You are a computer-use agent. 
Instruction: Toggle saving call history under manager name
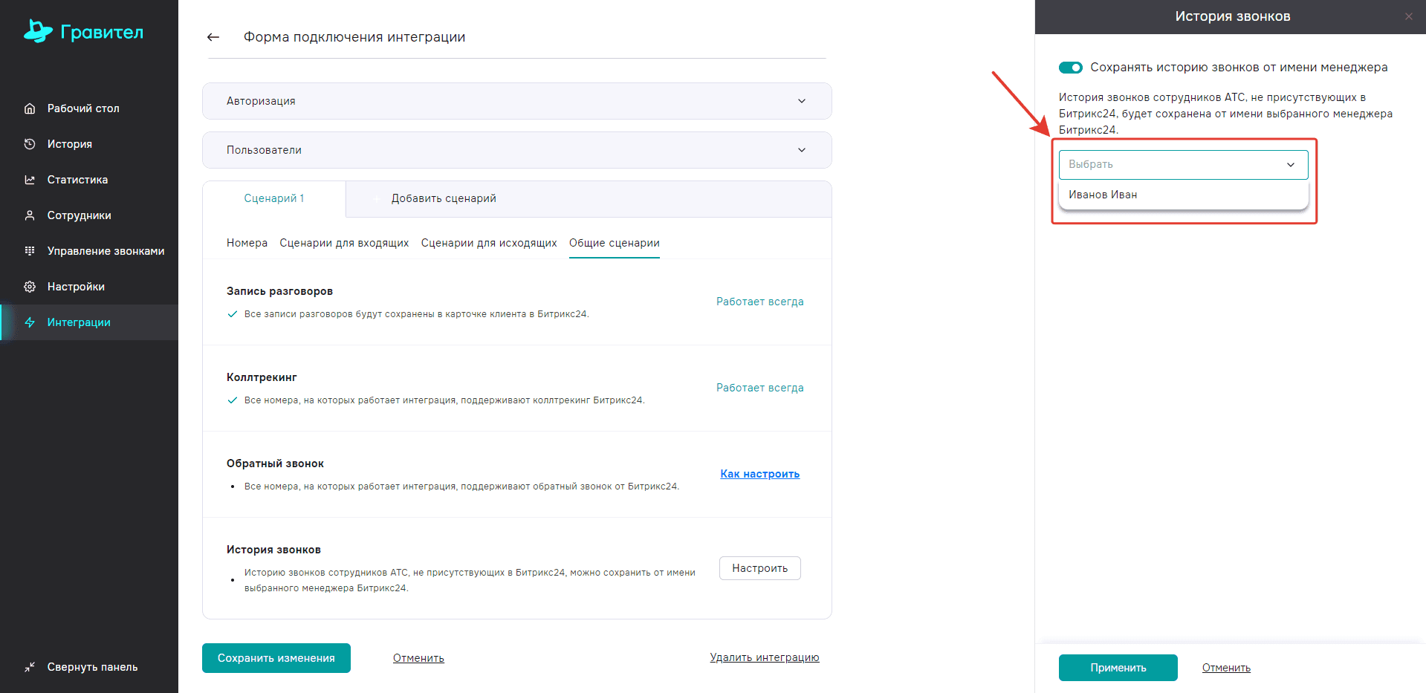coord(1070,68)
